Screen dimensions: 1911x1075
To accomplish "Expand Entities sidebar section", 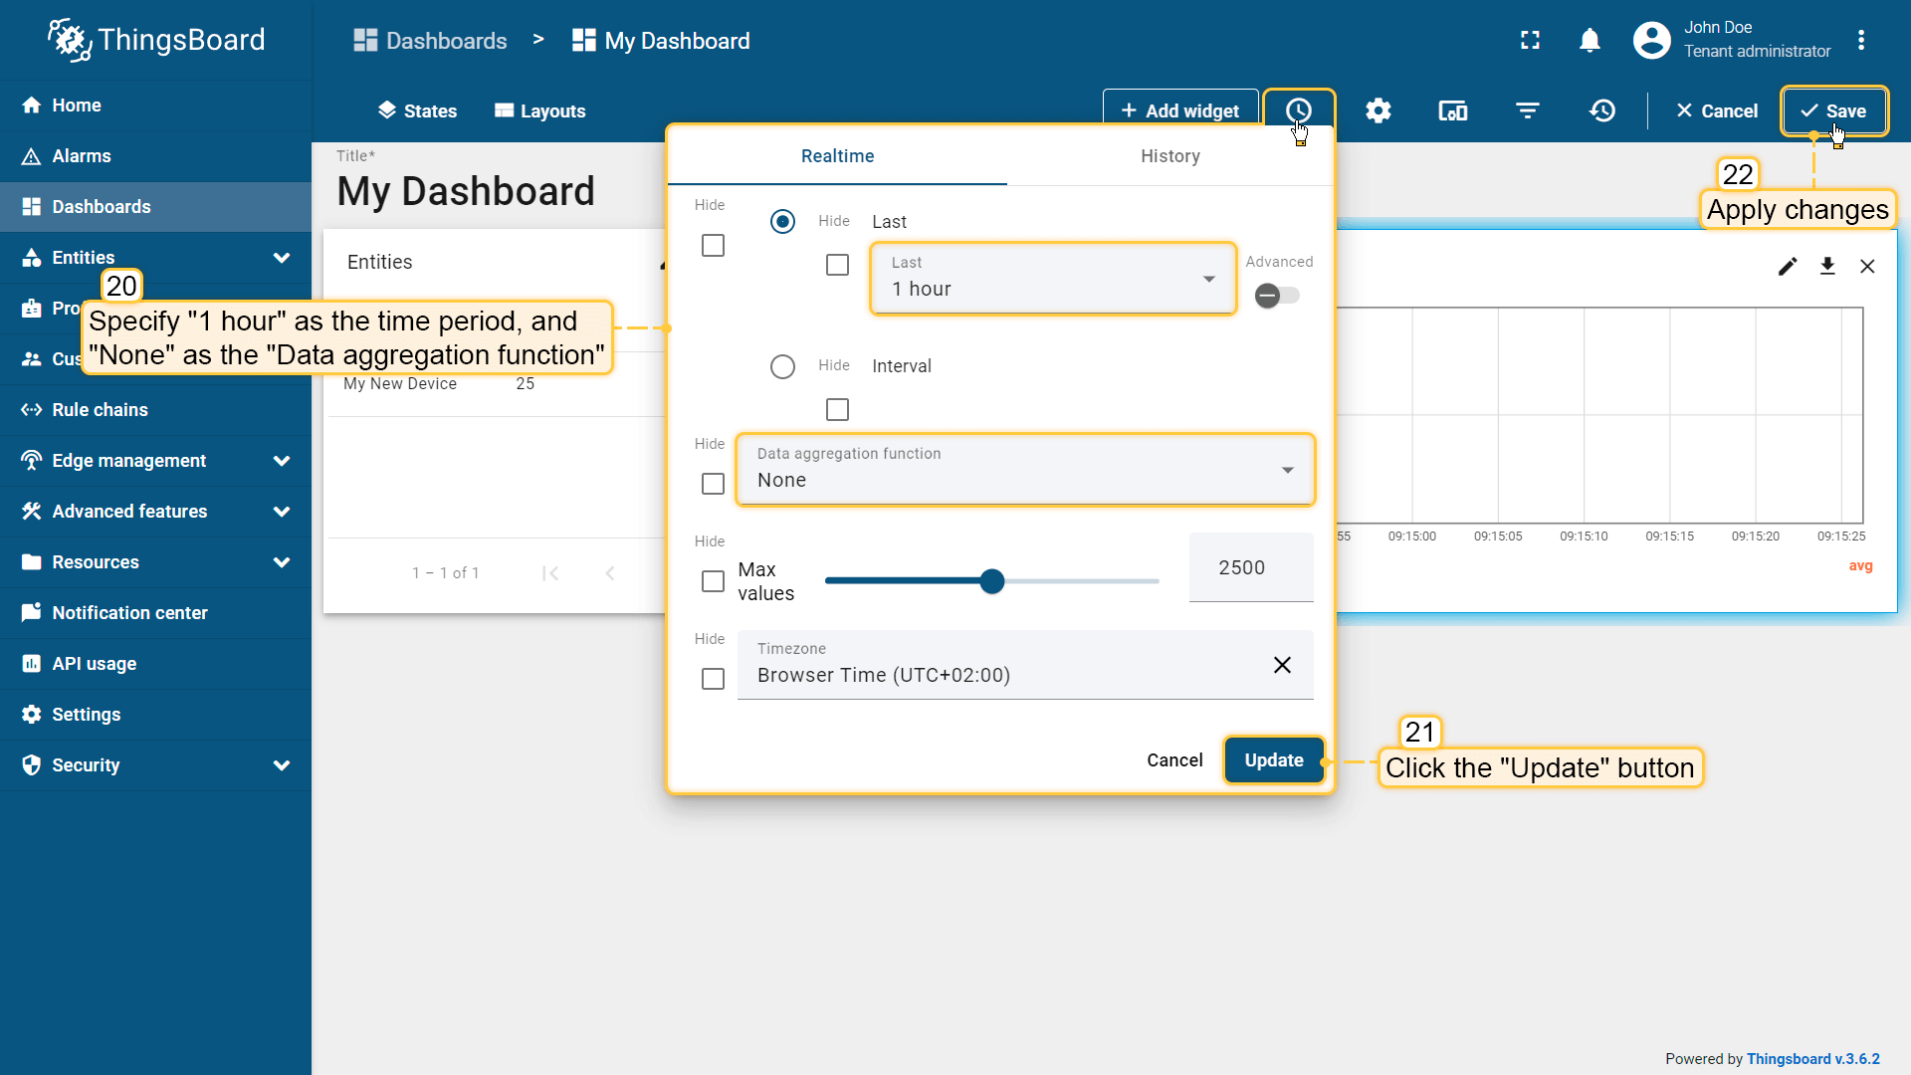I will 282,258.
